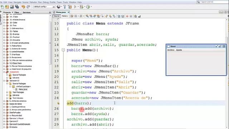Screen dimensions: 229x129
Task: Click the Save All toolbar icon
Action: (x=17, y=7)
